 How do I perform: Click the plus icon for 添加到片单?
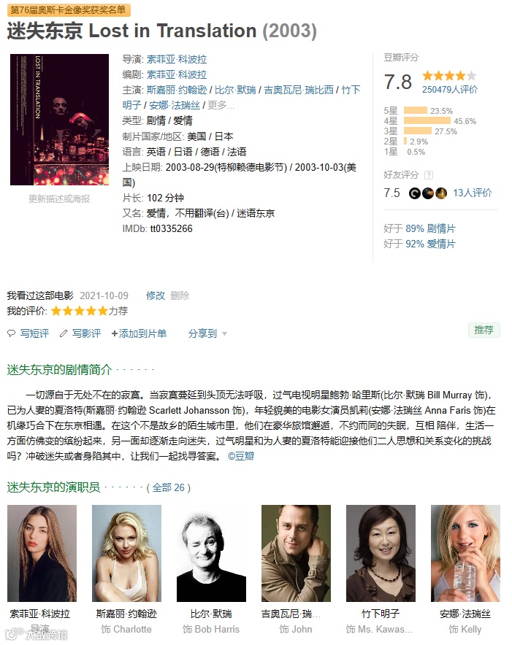coord(115,333)
